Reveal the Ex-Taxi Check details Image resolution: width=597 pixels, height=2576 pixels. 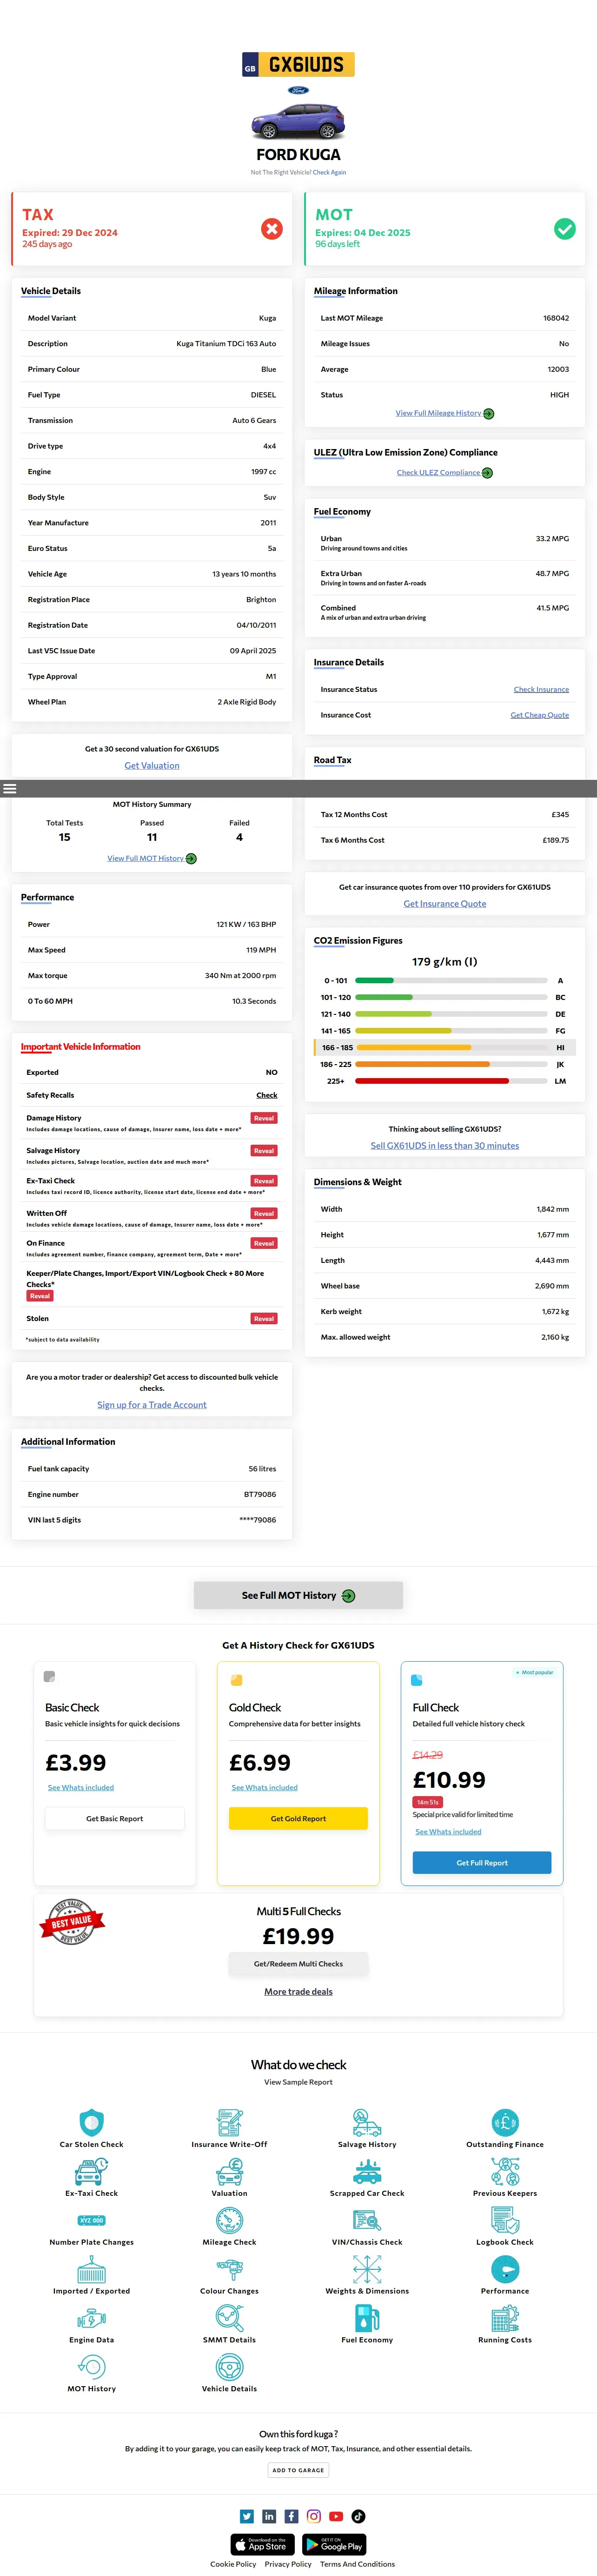click(264, 1181)
